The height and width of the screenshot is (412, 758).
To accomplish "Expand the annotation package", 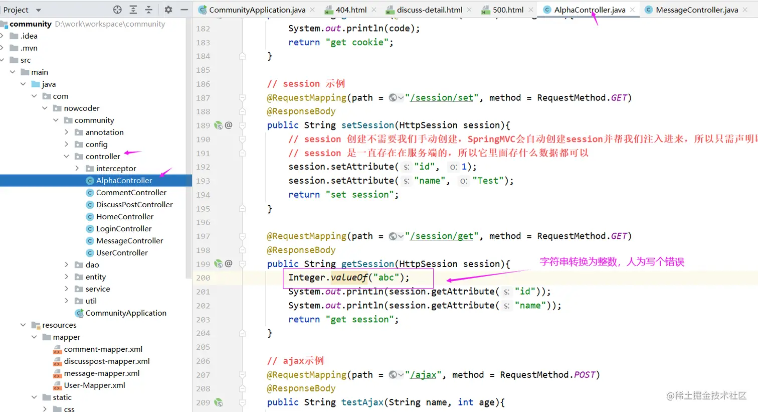I will (x=66, y=132).
